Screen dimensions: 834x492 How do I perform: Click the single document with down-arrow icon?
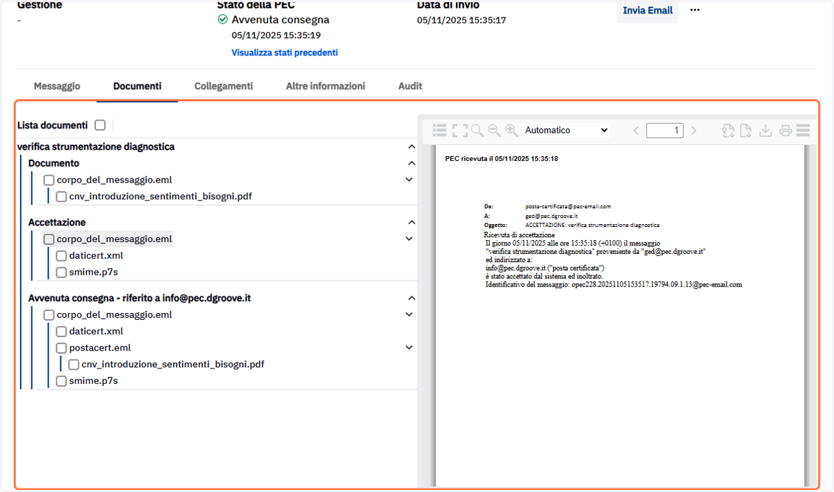coord(746,130)
